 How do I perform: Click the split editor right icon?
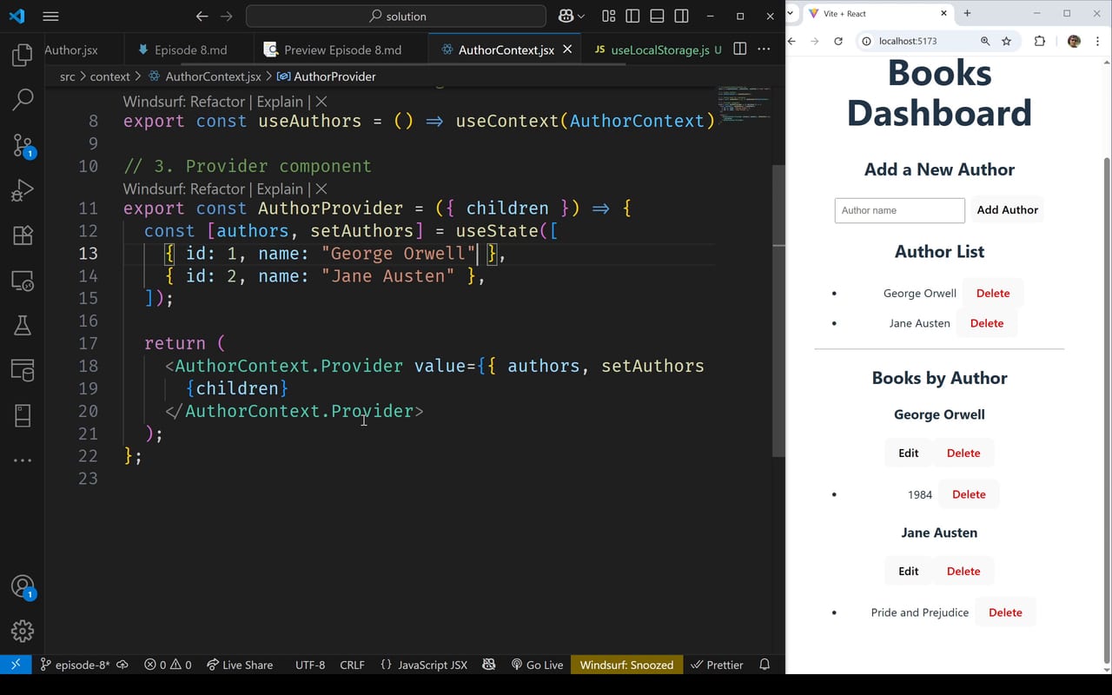740,50
